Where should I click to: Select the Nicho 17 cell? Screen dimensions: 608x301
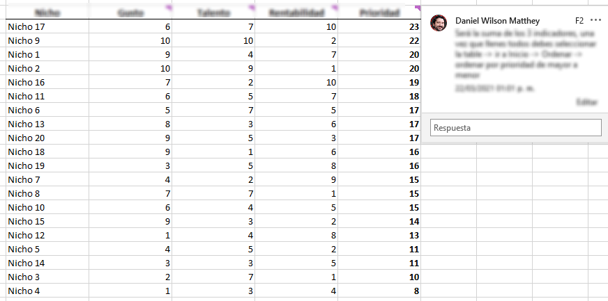coord(47,26)
